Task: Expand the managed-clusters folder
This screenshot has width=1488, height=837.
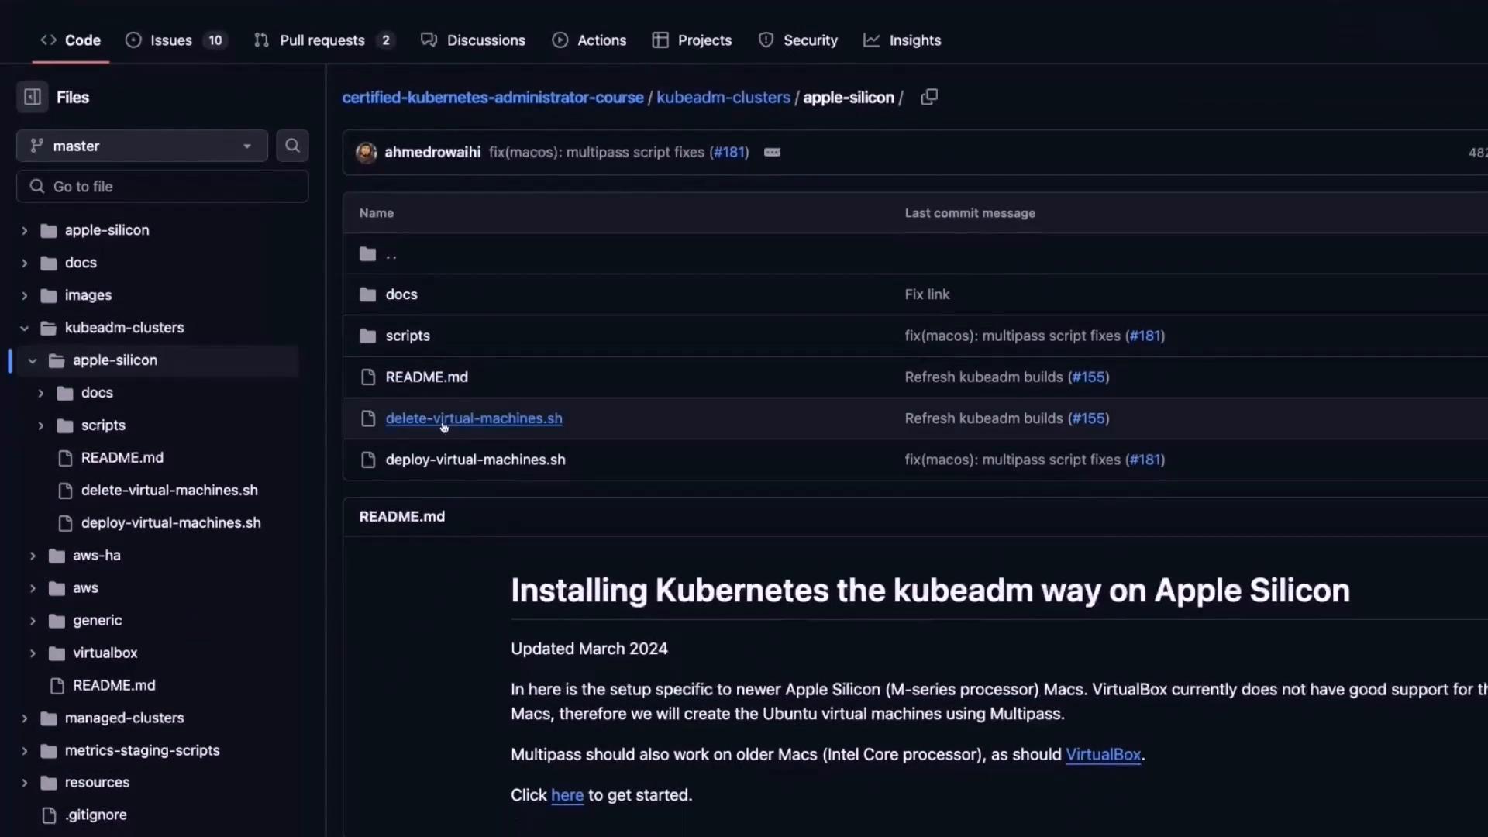Action: tap(24, 718)
